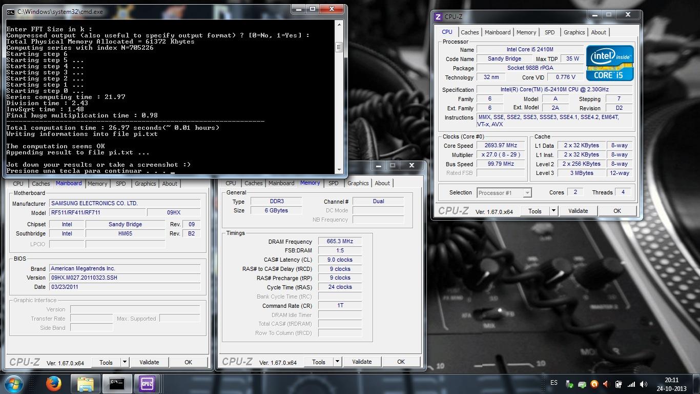The width and height of the screenshot is (700, 394).
Task: Switch to the cmd.exe taskbar icon
Action: click(116, 383)
